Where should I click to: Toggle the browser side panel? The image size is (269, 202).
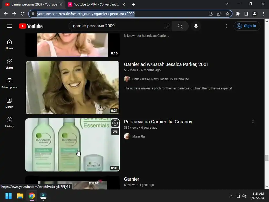(x=246, y=14)
